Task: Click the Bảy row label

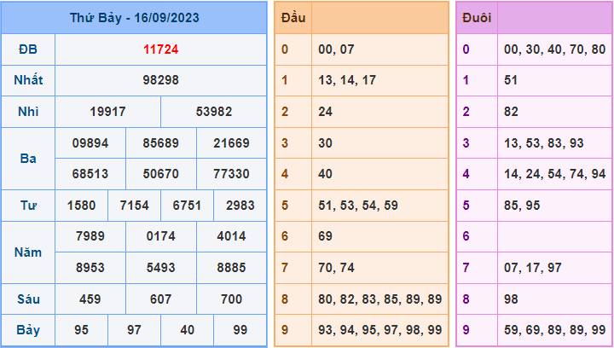Action: pos(28,330)
